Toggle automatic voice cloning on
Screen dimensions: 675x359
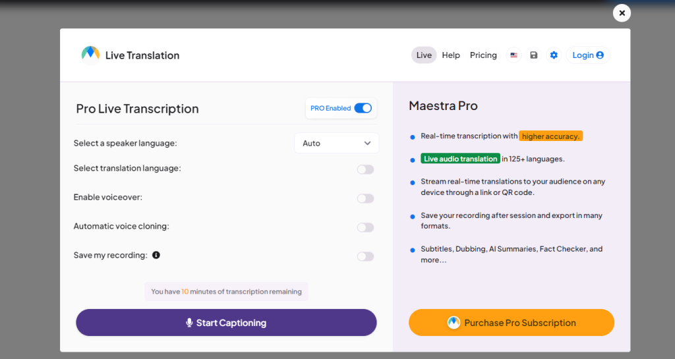365,227
